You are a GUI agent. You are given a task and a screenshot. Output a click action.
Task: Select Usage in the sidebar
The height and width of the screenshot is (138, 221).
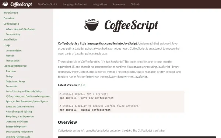[x=7, y=45]
